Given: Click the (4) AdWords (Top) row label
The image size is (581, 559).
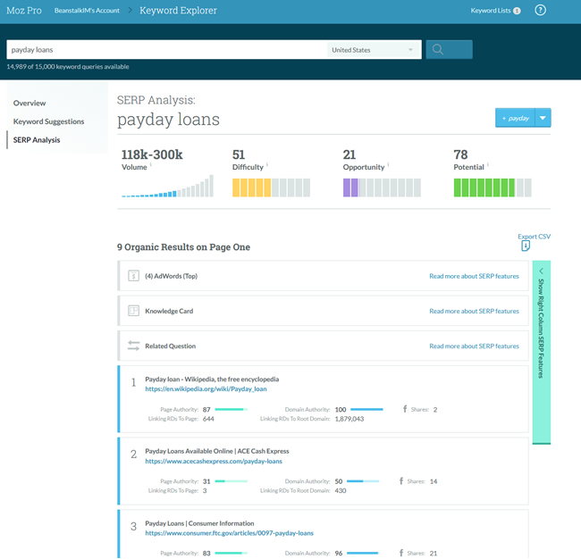Looking at the screenshot, I should coord(172,276).
